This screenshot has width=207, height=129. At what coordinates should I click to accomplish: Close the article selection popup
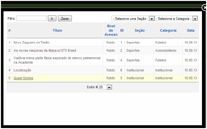[x=204, y=8]
